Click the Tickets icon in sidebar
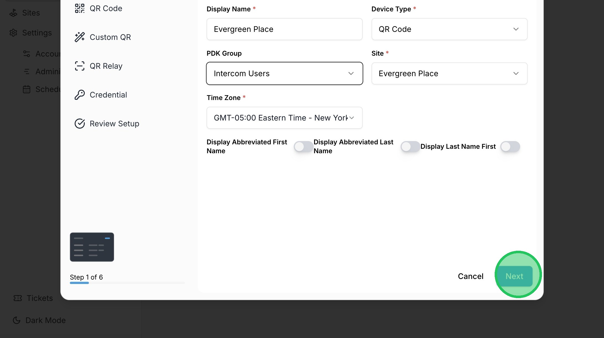Image resolution: width=604 pixels, height=338 pixels. [18, 298]
